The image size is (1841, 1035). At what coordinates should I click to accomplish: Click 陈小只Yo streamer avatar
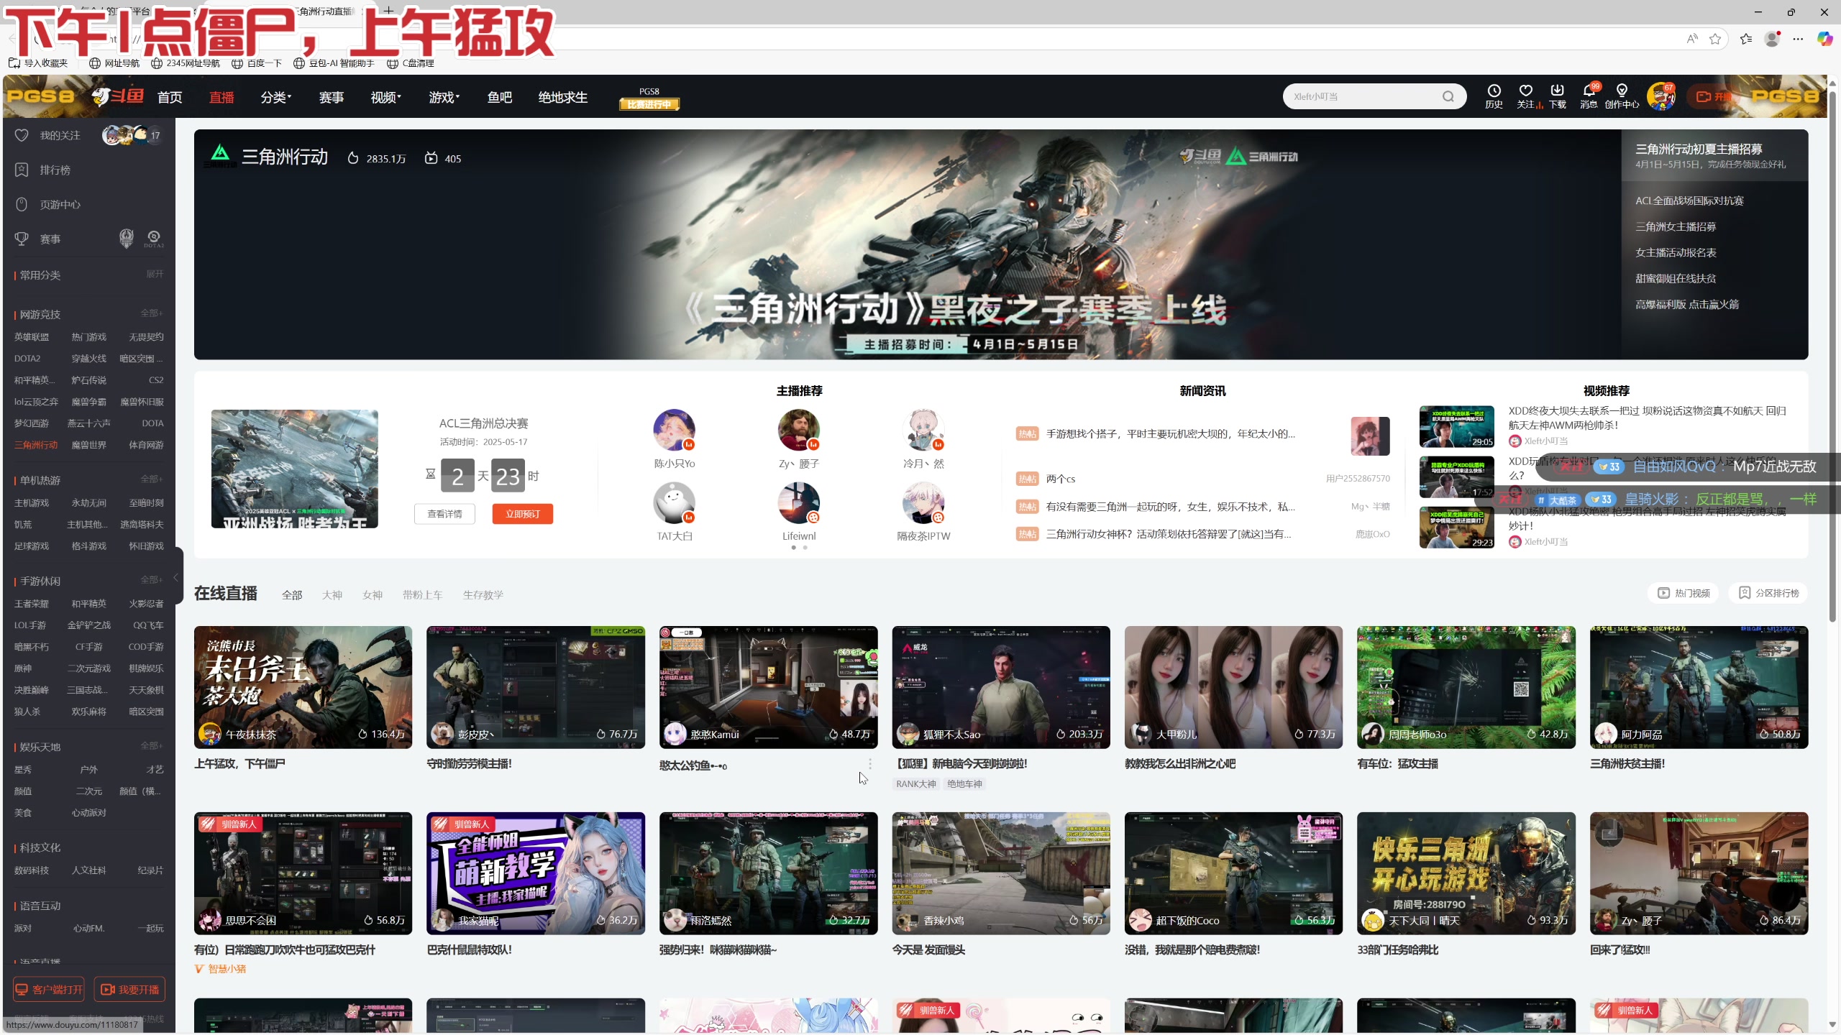pos(674,431)
